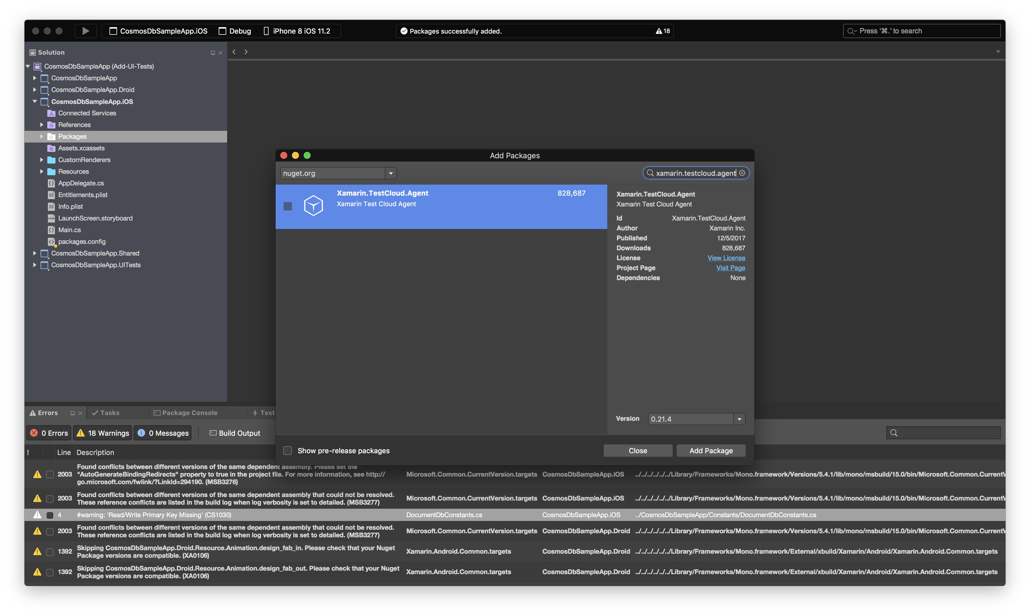
Task: Open the Tasks panel tab
Action: click(109, 412)
